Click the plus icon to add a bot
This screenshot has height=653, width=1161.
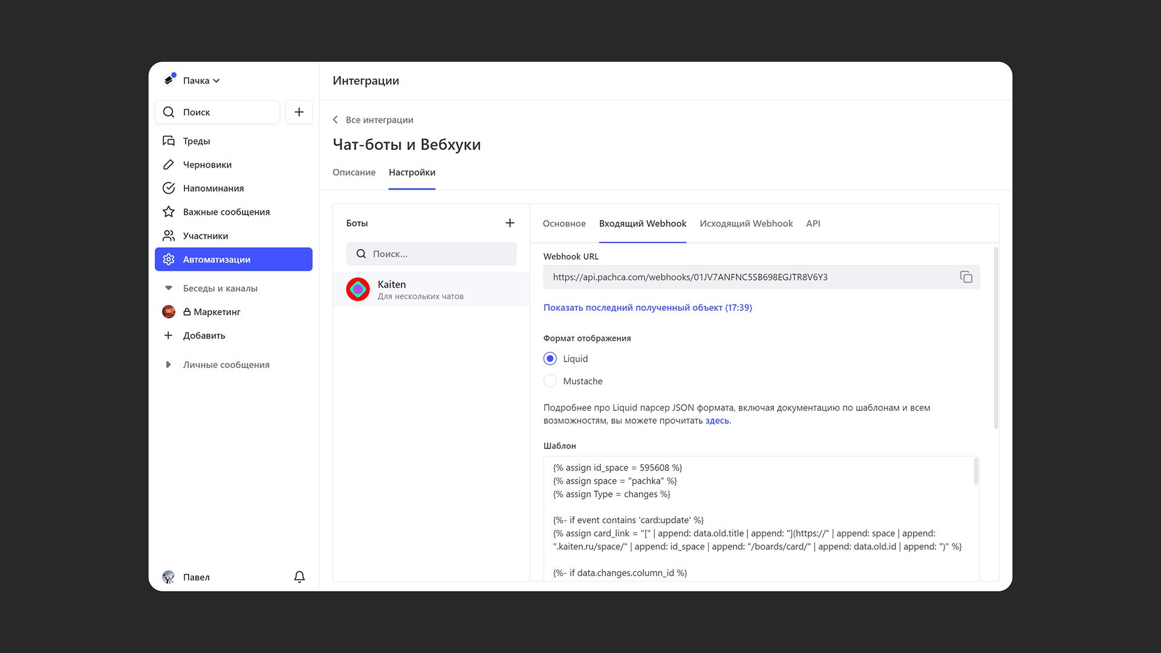pyautogui.click(x=510, y=223)
